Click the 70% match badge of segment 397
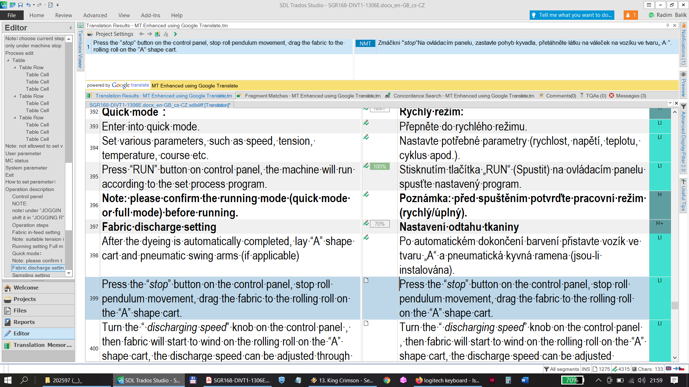The image size is (689, 387). 380,224
